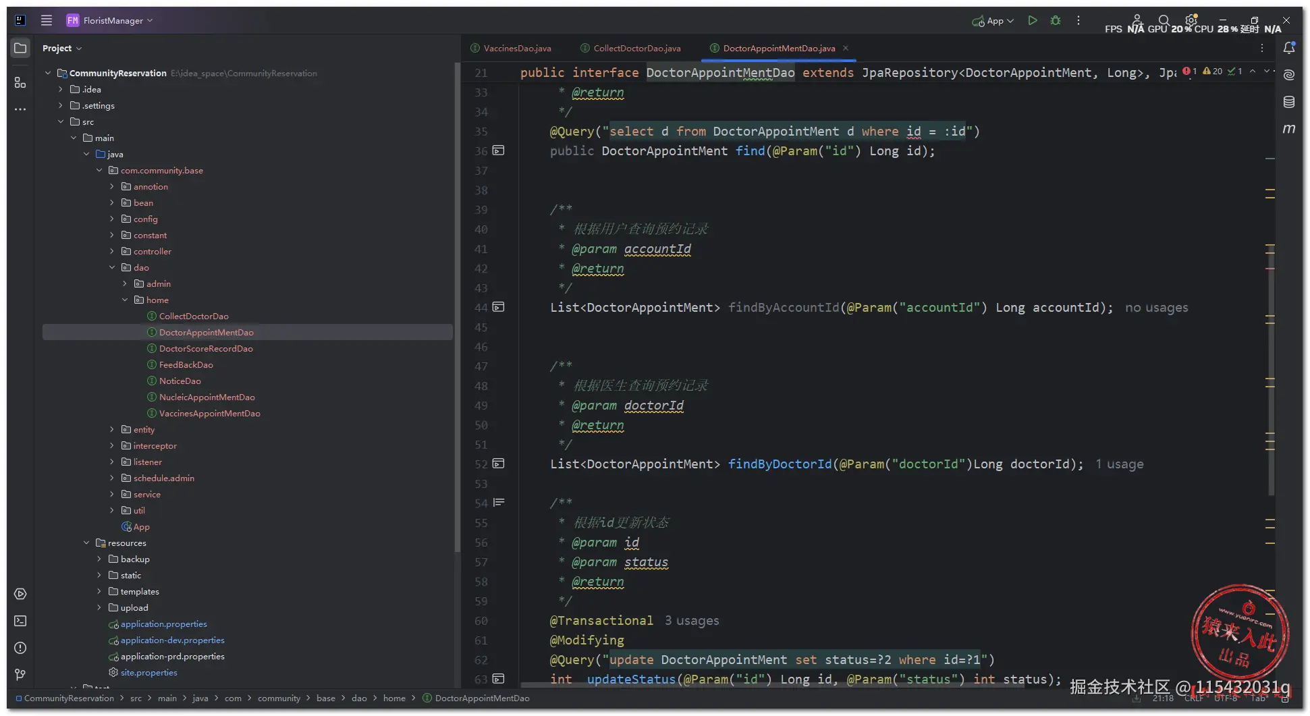Collapse the resources folder
This screenshot has width=1310, height=716.
(86, 543)
